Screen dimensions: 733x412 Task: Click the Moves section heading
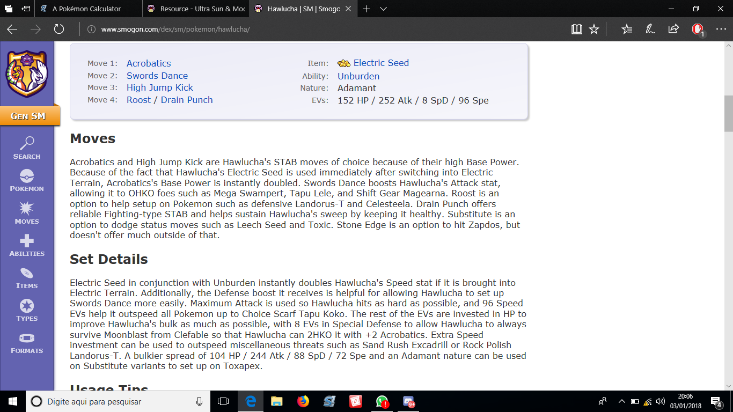click(93, 138)
